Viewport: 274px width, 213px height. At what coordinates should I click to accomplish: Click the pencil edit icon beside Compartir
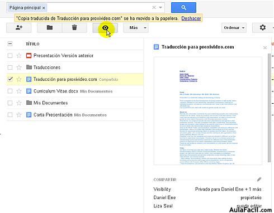[259, 180]
